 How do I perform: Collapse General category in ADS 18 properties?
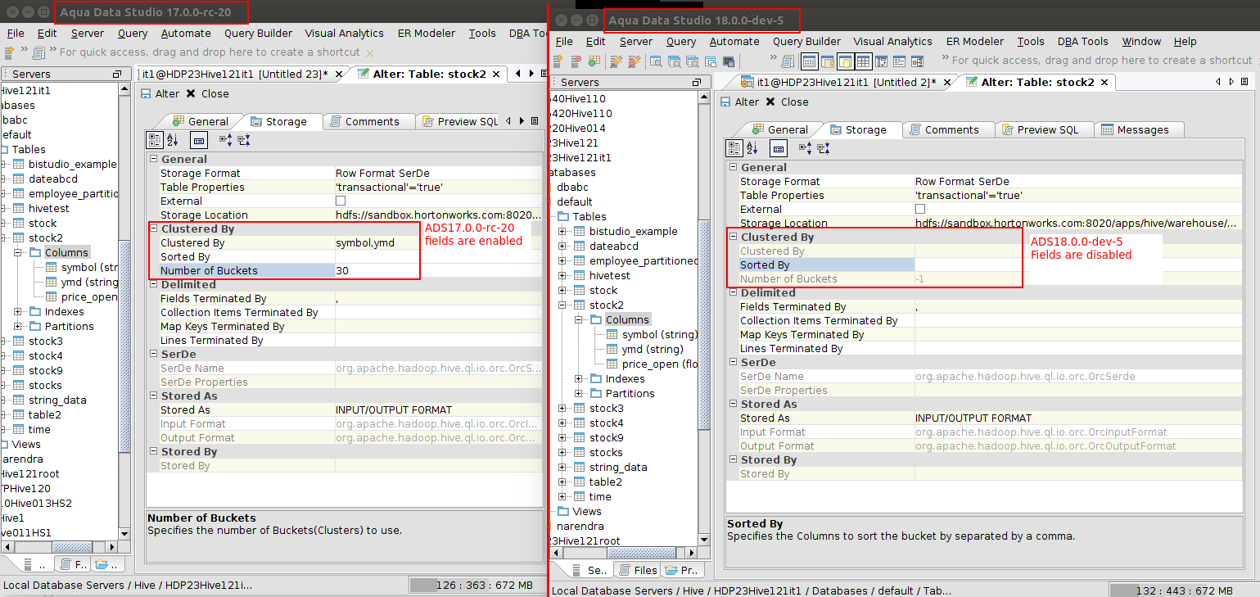[734, 167]
